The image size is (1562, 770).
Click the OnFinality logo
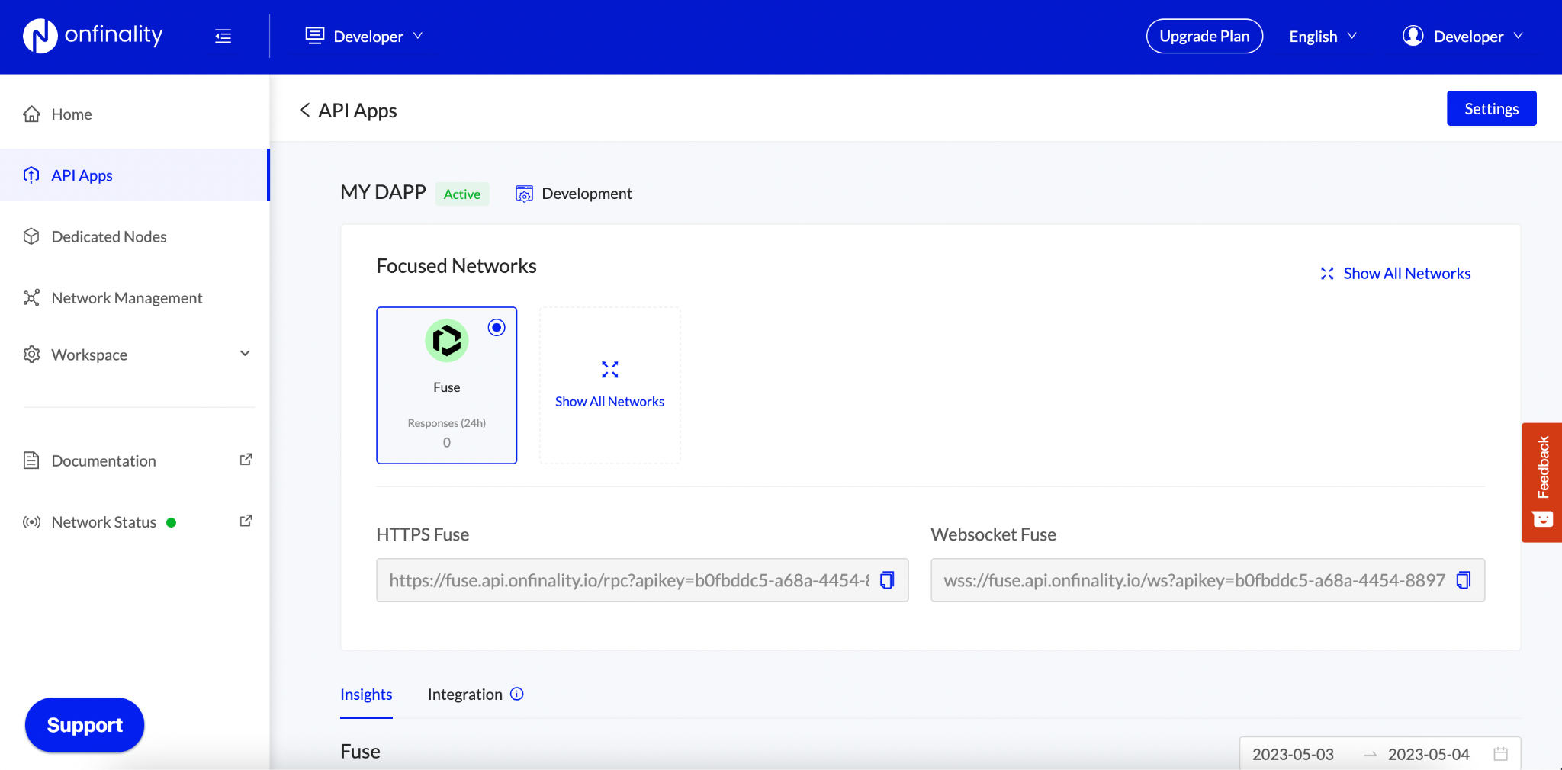[93, 35]
